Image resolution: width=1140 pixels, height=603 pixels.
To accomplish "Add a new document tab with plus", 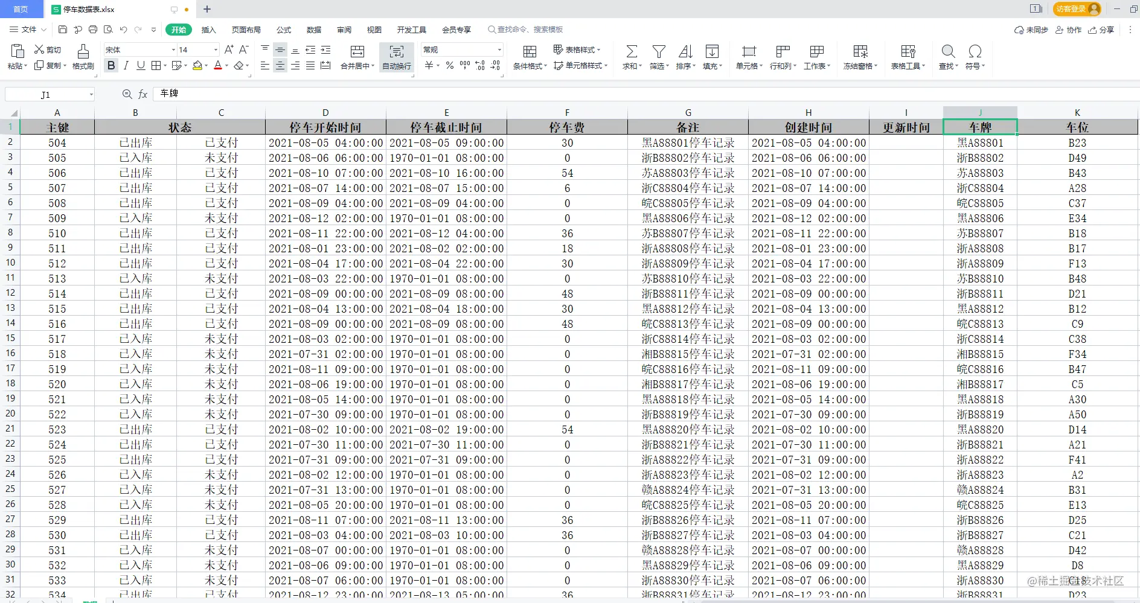I will click(207, 9).
